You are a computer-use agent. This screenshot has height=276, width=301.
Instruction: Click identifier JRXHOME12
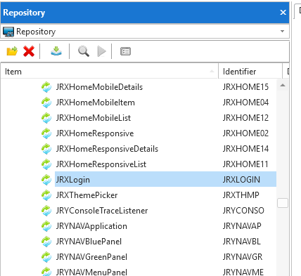[x=245, y=118]
